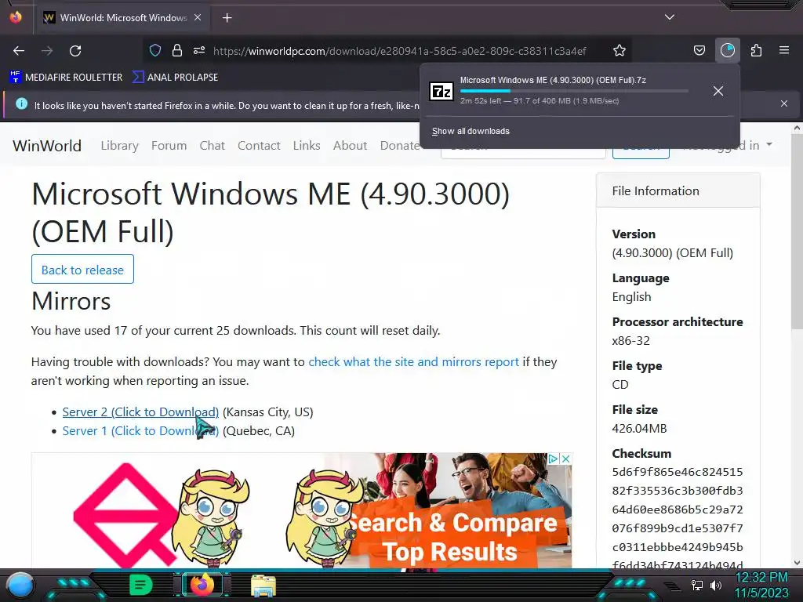Image resolution: width=803 pixels, height=602 pixels.
Task: Open the Library nav item
Action: pyautogui.click(x=119, y=145)
